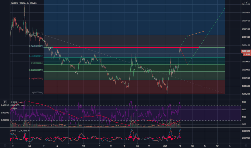Open the BTC currency badge on the RSI pane
The width and height of the screenshot is (251, 148).
[x=5, y=102]
